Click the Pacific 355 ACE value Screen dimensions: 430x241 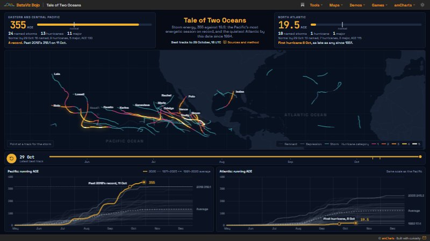pyautogui.click(x=18, y=25)
